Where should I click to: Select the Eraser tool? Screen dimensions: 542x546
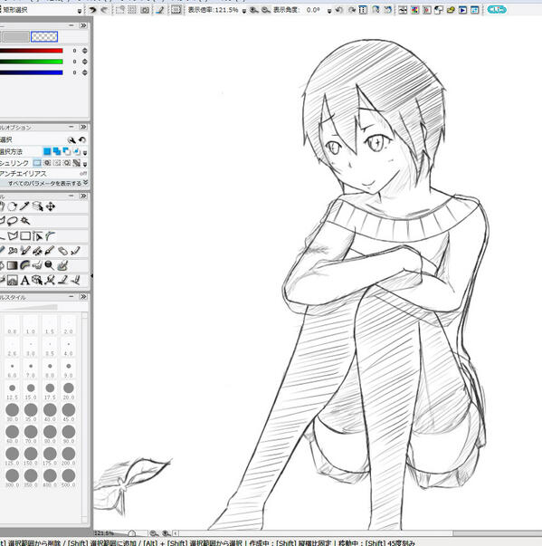click(62, 251)
